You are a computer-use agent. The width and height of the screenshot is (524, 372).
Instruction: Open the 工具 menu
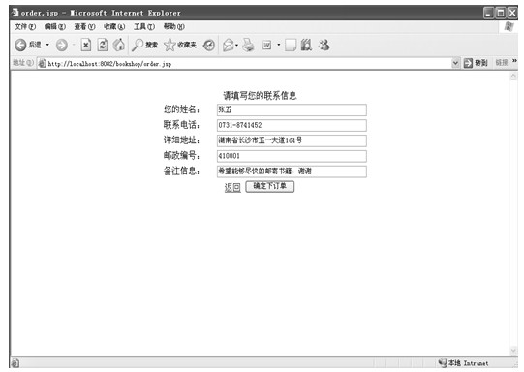(144, 27)
